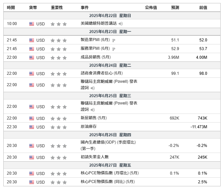Click importance stars in the GDP row
The image size is (222, 189).
pos(59,146)
